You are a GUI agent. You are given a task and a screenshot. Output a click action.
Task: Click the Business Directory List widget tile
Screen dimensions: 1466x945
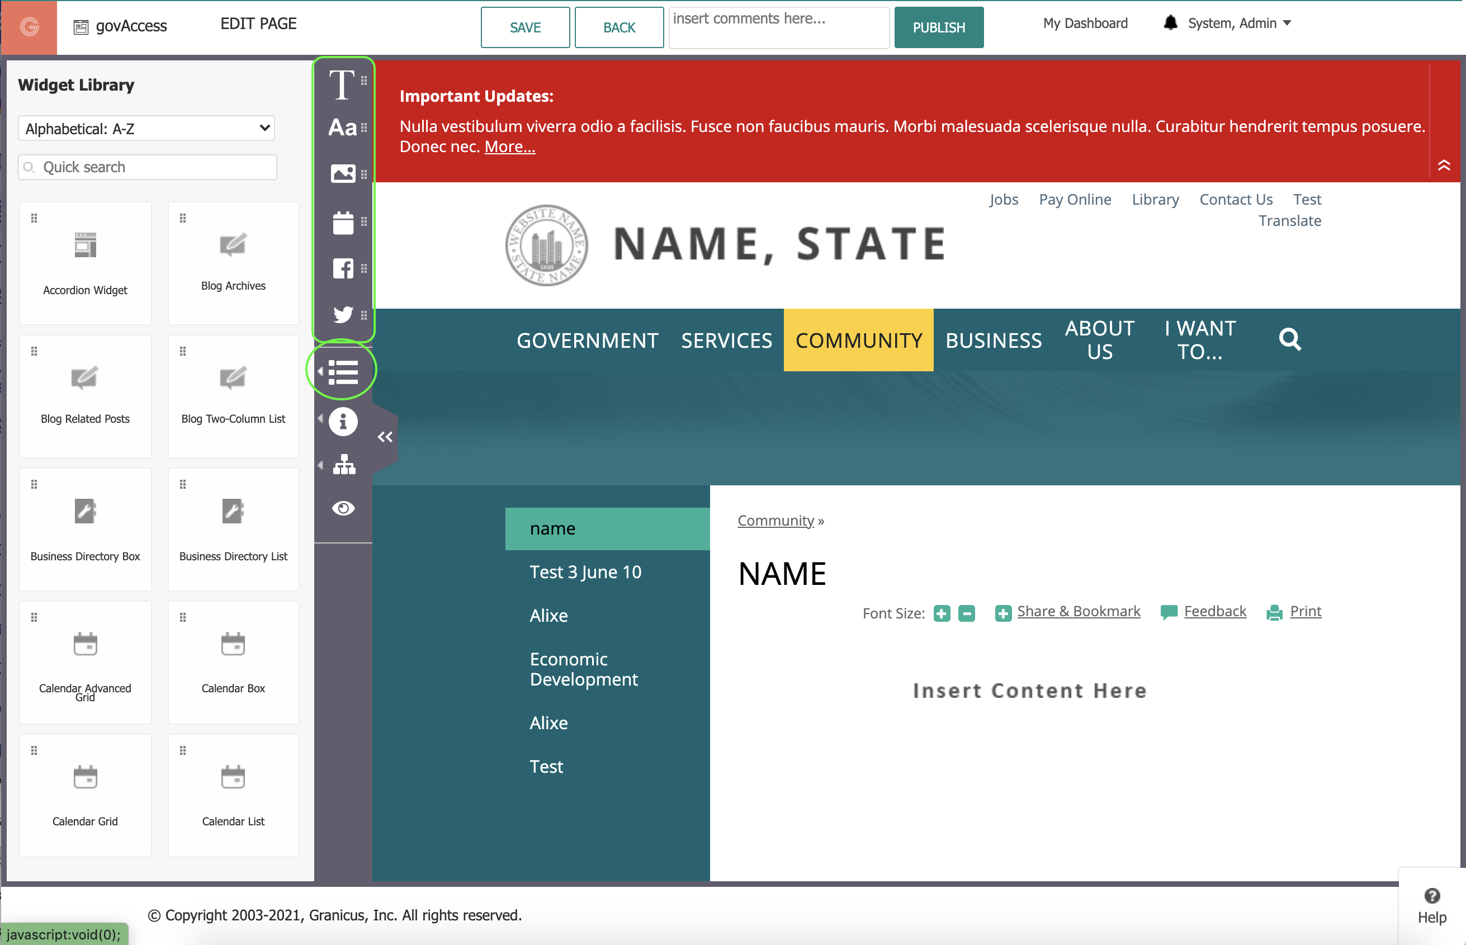pos(234,530)
